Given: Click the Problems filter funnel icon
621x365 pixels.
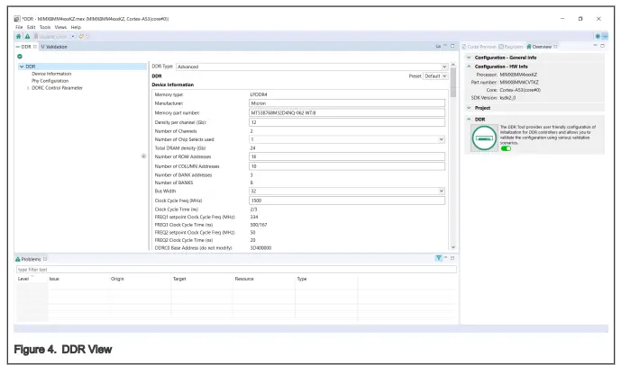Looking at the screenshot, I should pyautogui.click(x=437, y=258).
